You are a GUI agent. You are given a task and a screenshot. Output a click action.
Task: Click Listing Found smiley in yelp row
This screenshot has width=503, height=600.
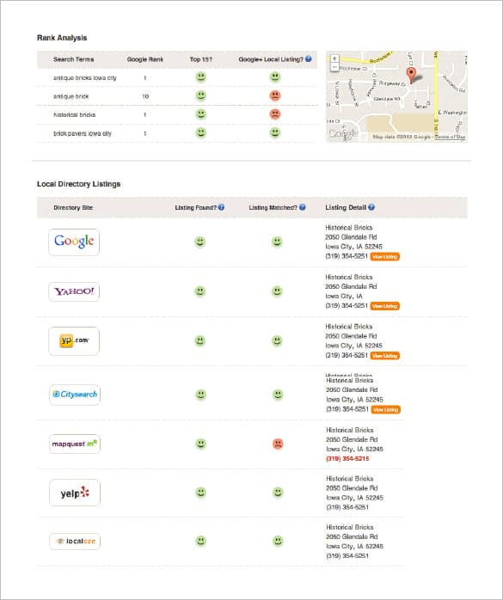click(200, 493)
